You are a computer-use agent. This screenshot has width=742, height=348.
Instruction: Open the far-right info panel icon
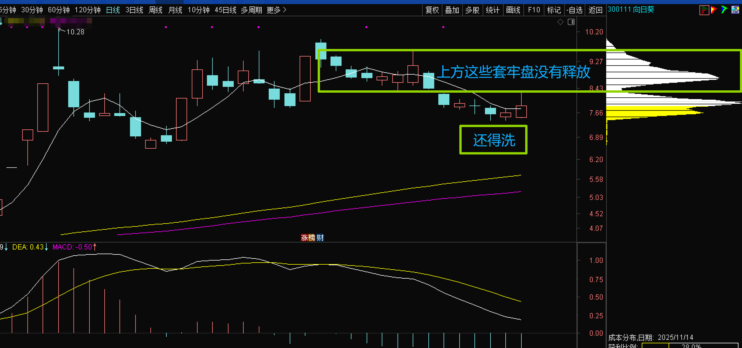(735, 10)
